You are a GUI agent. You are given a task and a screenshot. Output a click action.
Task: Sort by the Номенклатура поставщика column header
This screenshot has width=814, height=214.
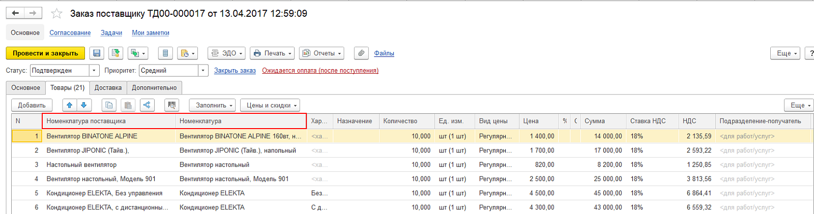pyautogui.click(x=109, y=121)
